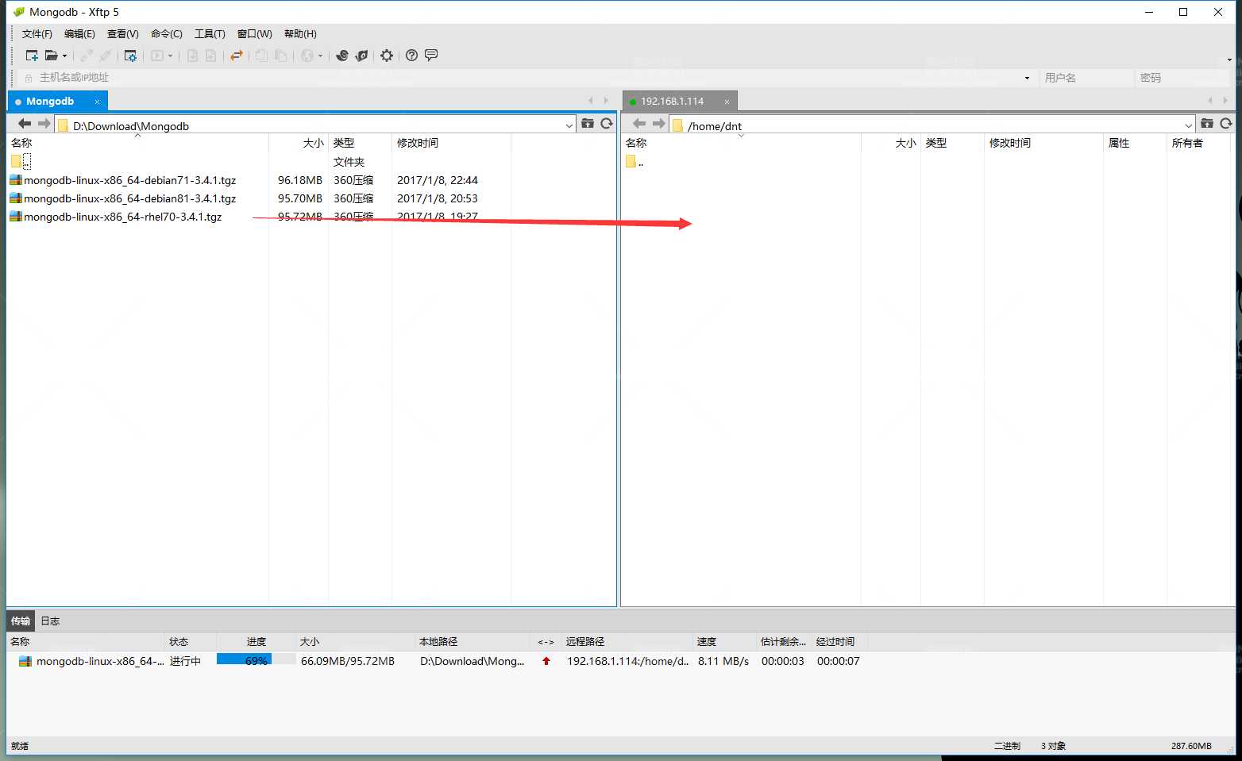Go to parent folder in local pane
Viewport: 1242px width, 761px height.
tap(588, 124)
